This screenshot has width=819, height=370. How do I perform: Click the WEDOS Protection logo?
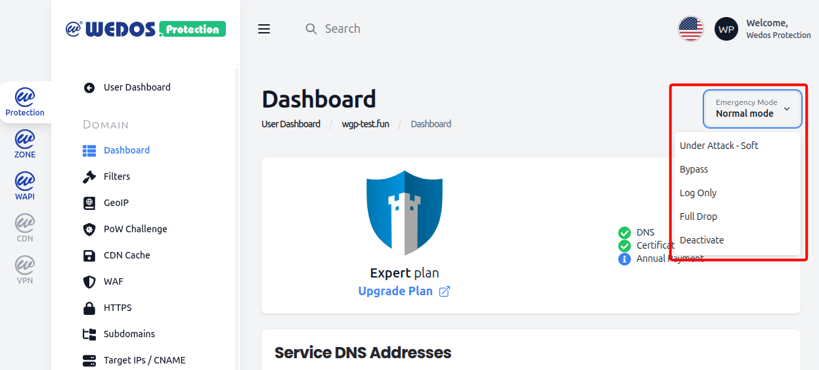146,28
